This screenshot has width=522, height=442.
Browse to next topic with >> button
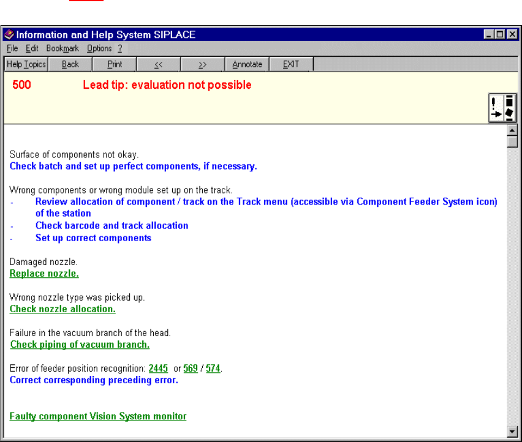tap(202, 64)
